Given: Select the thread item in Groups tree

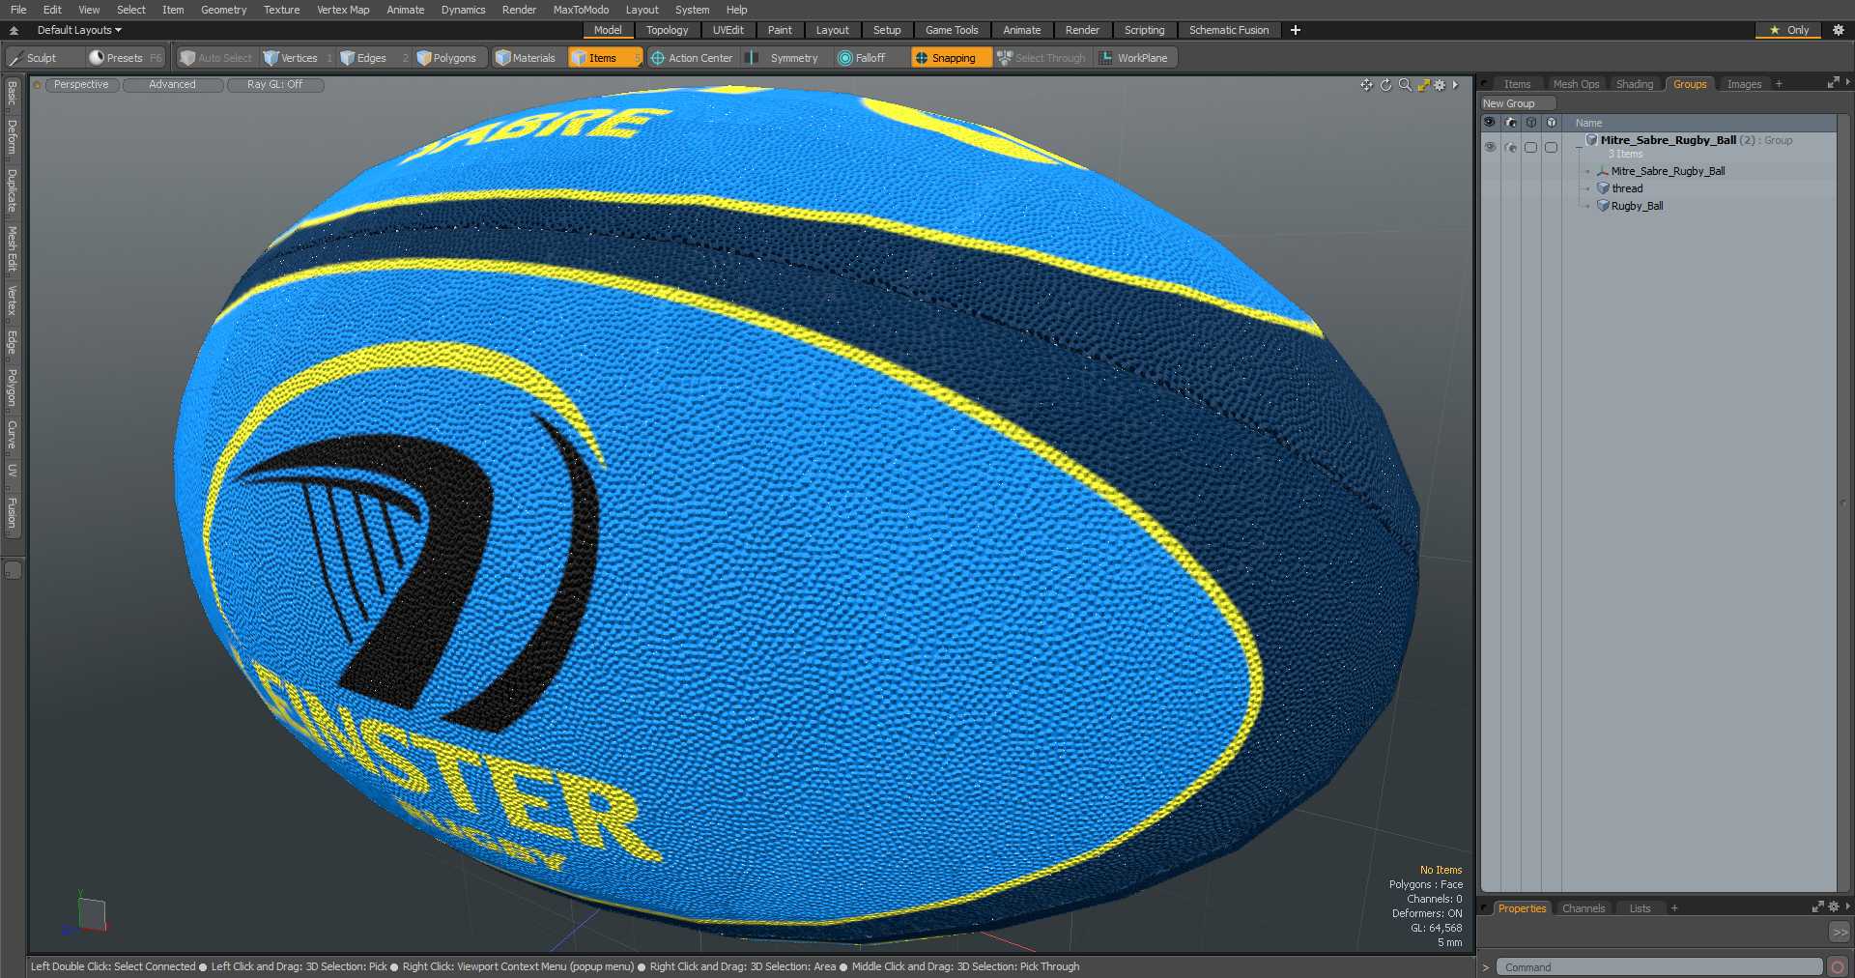Looking at the screenshot, I should click(x=1626, y=188).
